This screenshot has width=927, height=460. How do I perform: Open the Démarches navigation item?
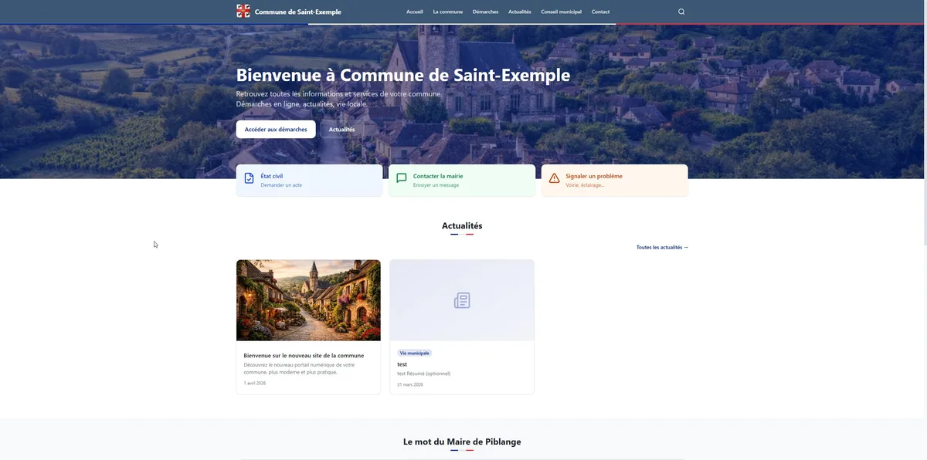tap(486, 12)
